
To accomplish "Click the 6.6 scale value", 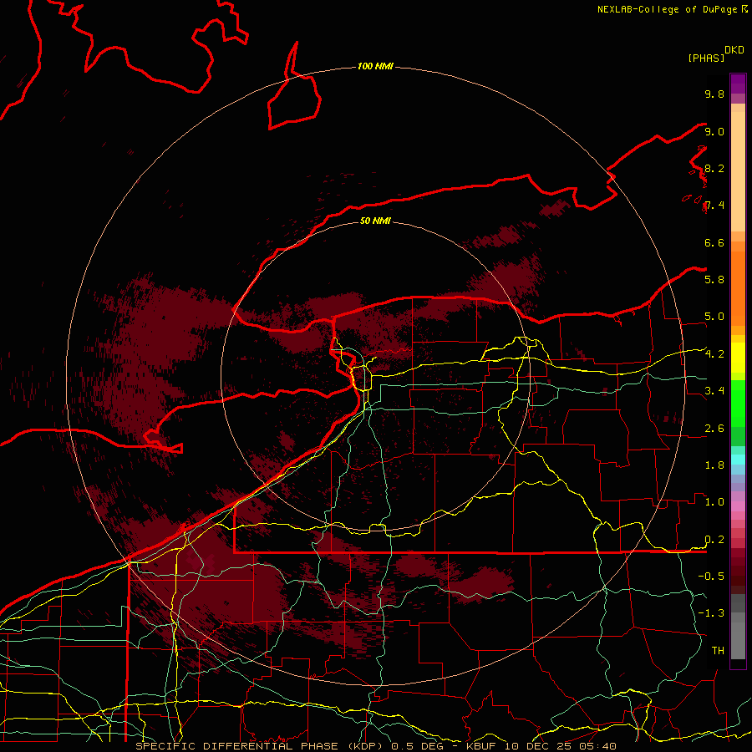I will pos(714,242).
